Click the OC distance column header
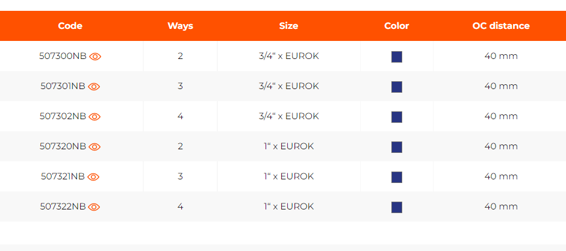Viewport: 566px width, 251px height. pyautogui.click(x=500, y=26)
